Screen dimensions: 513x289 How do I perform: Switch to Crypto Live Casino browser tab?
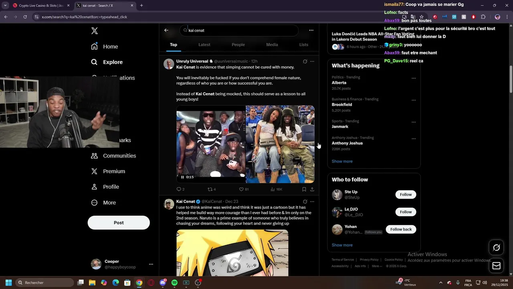pos(41,6)
